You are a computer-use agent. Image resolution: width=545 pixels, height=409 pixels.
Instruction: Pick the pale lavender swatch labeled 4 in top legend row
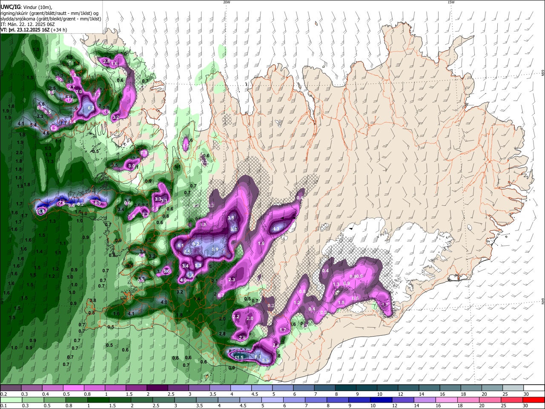[x=240, y=388]
